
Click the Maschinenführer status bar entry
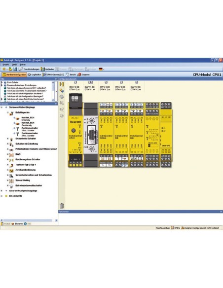click(x=163, y=228)
